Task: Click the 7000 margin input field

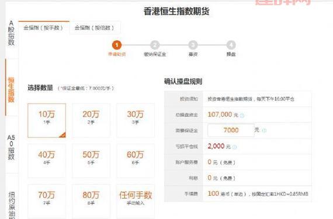Action: point(231,130)
